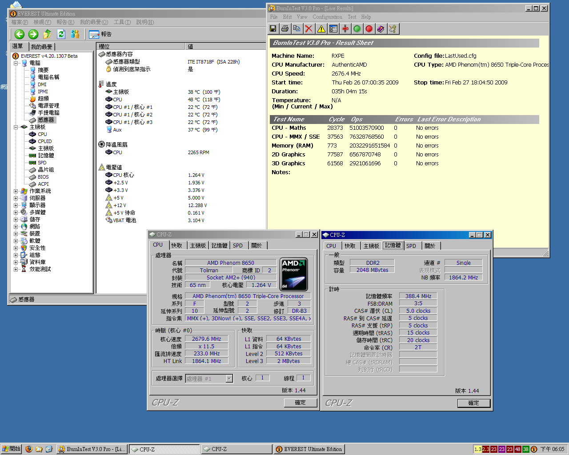Open the 檔案(F) menu in EVEREST
Screen dimensions: 569x455
tap(20, 22)
